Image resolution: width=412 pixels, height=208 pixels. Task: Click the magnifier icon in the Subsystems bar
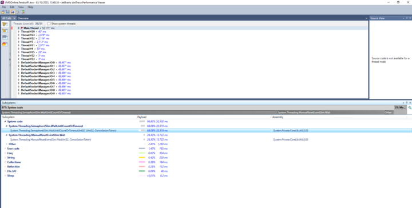tap(410, 108)
